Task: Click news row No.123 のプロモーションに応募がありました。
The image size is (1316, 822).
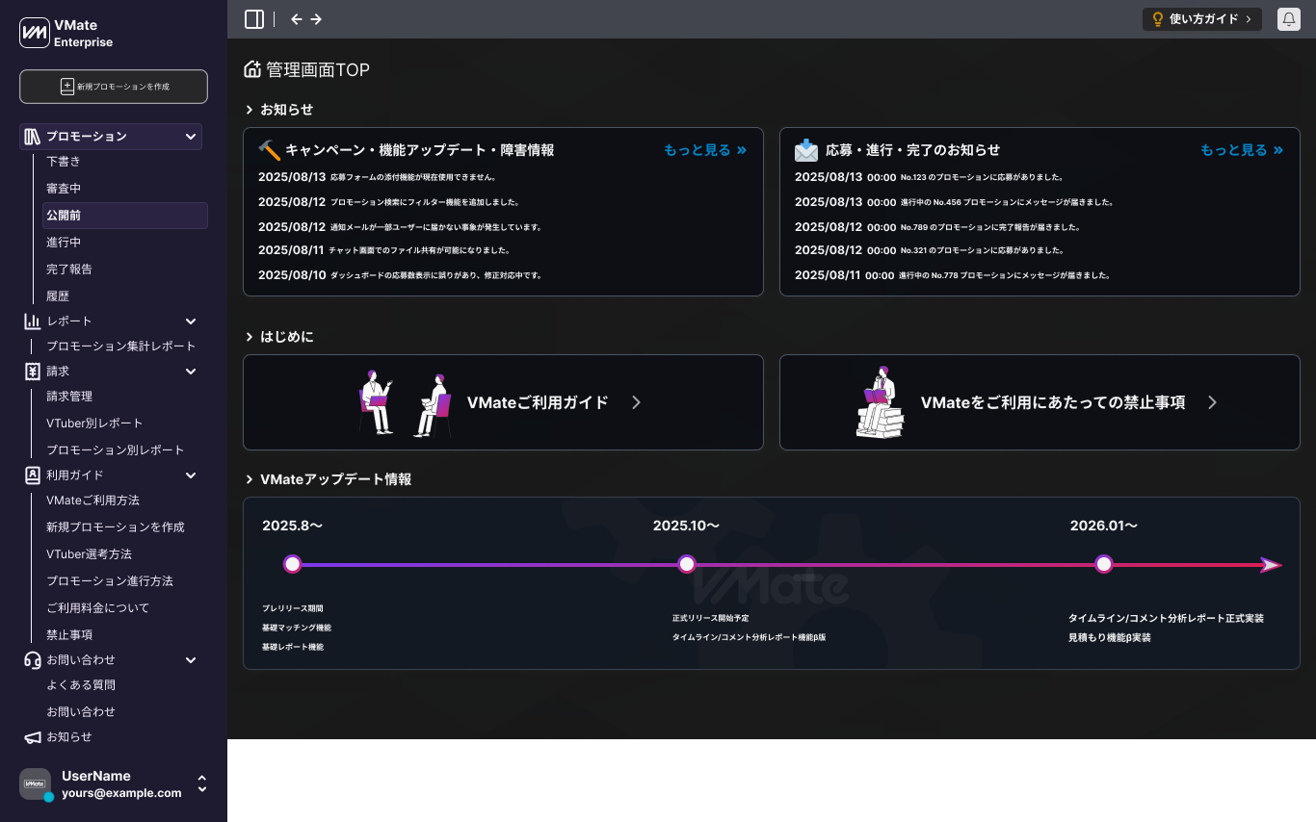Action: point(929,177)
